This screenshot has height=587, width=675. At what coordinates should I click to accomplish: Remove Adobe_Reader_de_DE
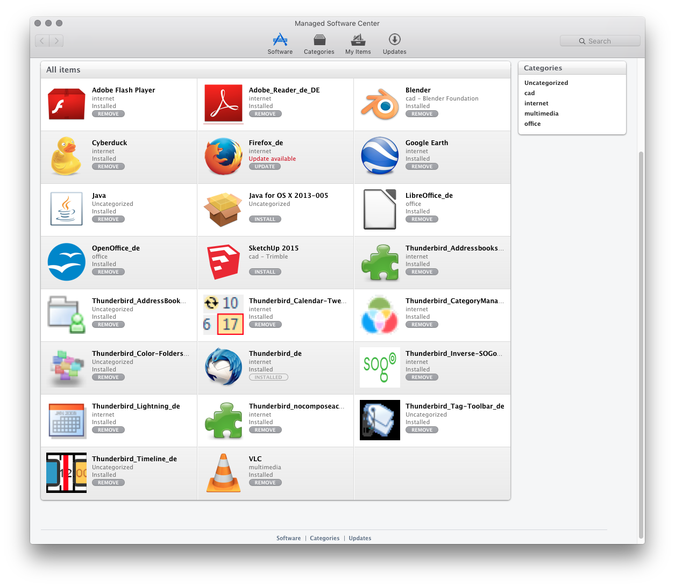coord(265,114)
